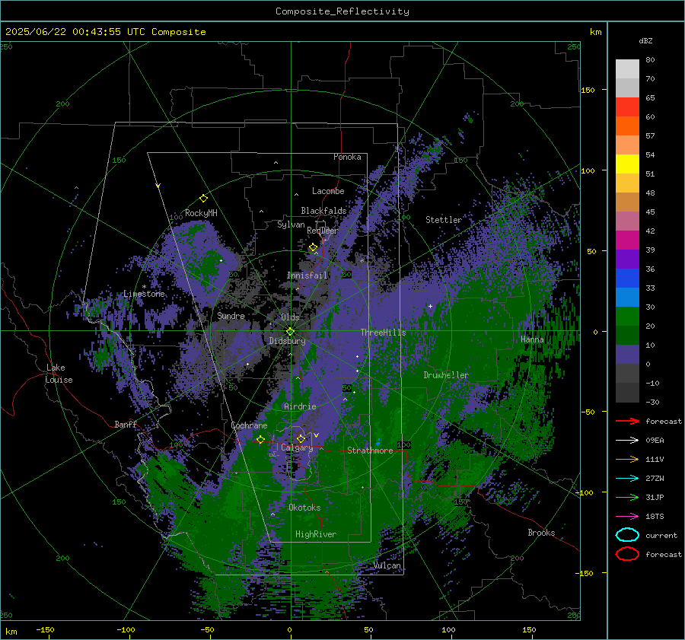
Task: Click the cyan 'current' ellipse icon
Action: (627, 535)
